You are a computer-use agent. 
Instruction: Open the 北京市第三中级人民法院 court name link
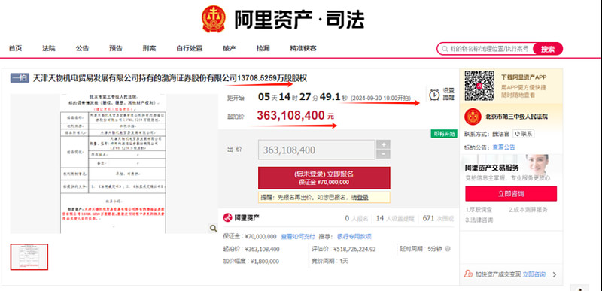pyautogui.click(x=516, y=117)
